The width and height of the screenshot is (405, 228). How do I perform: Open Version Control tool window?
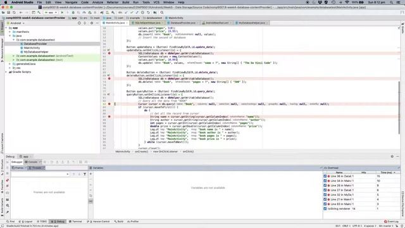pyautogui.click(x=98, y=222)
